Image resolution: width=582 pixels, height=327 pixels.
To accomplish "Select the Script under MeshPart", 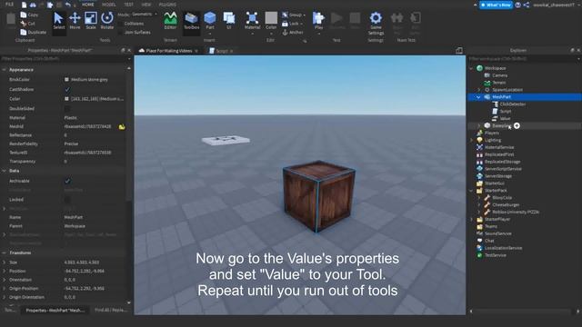I will (x=506, y=111).
